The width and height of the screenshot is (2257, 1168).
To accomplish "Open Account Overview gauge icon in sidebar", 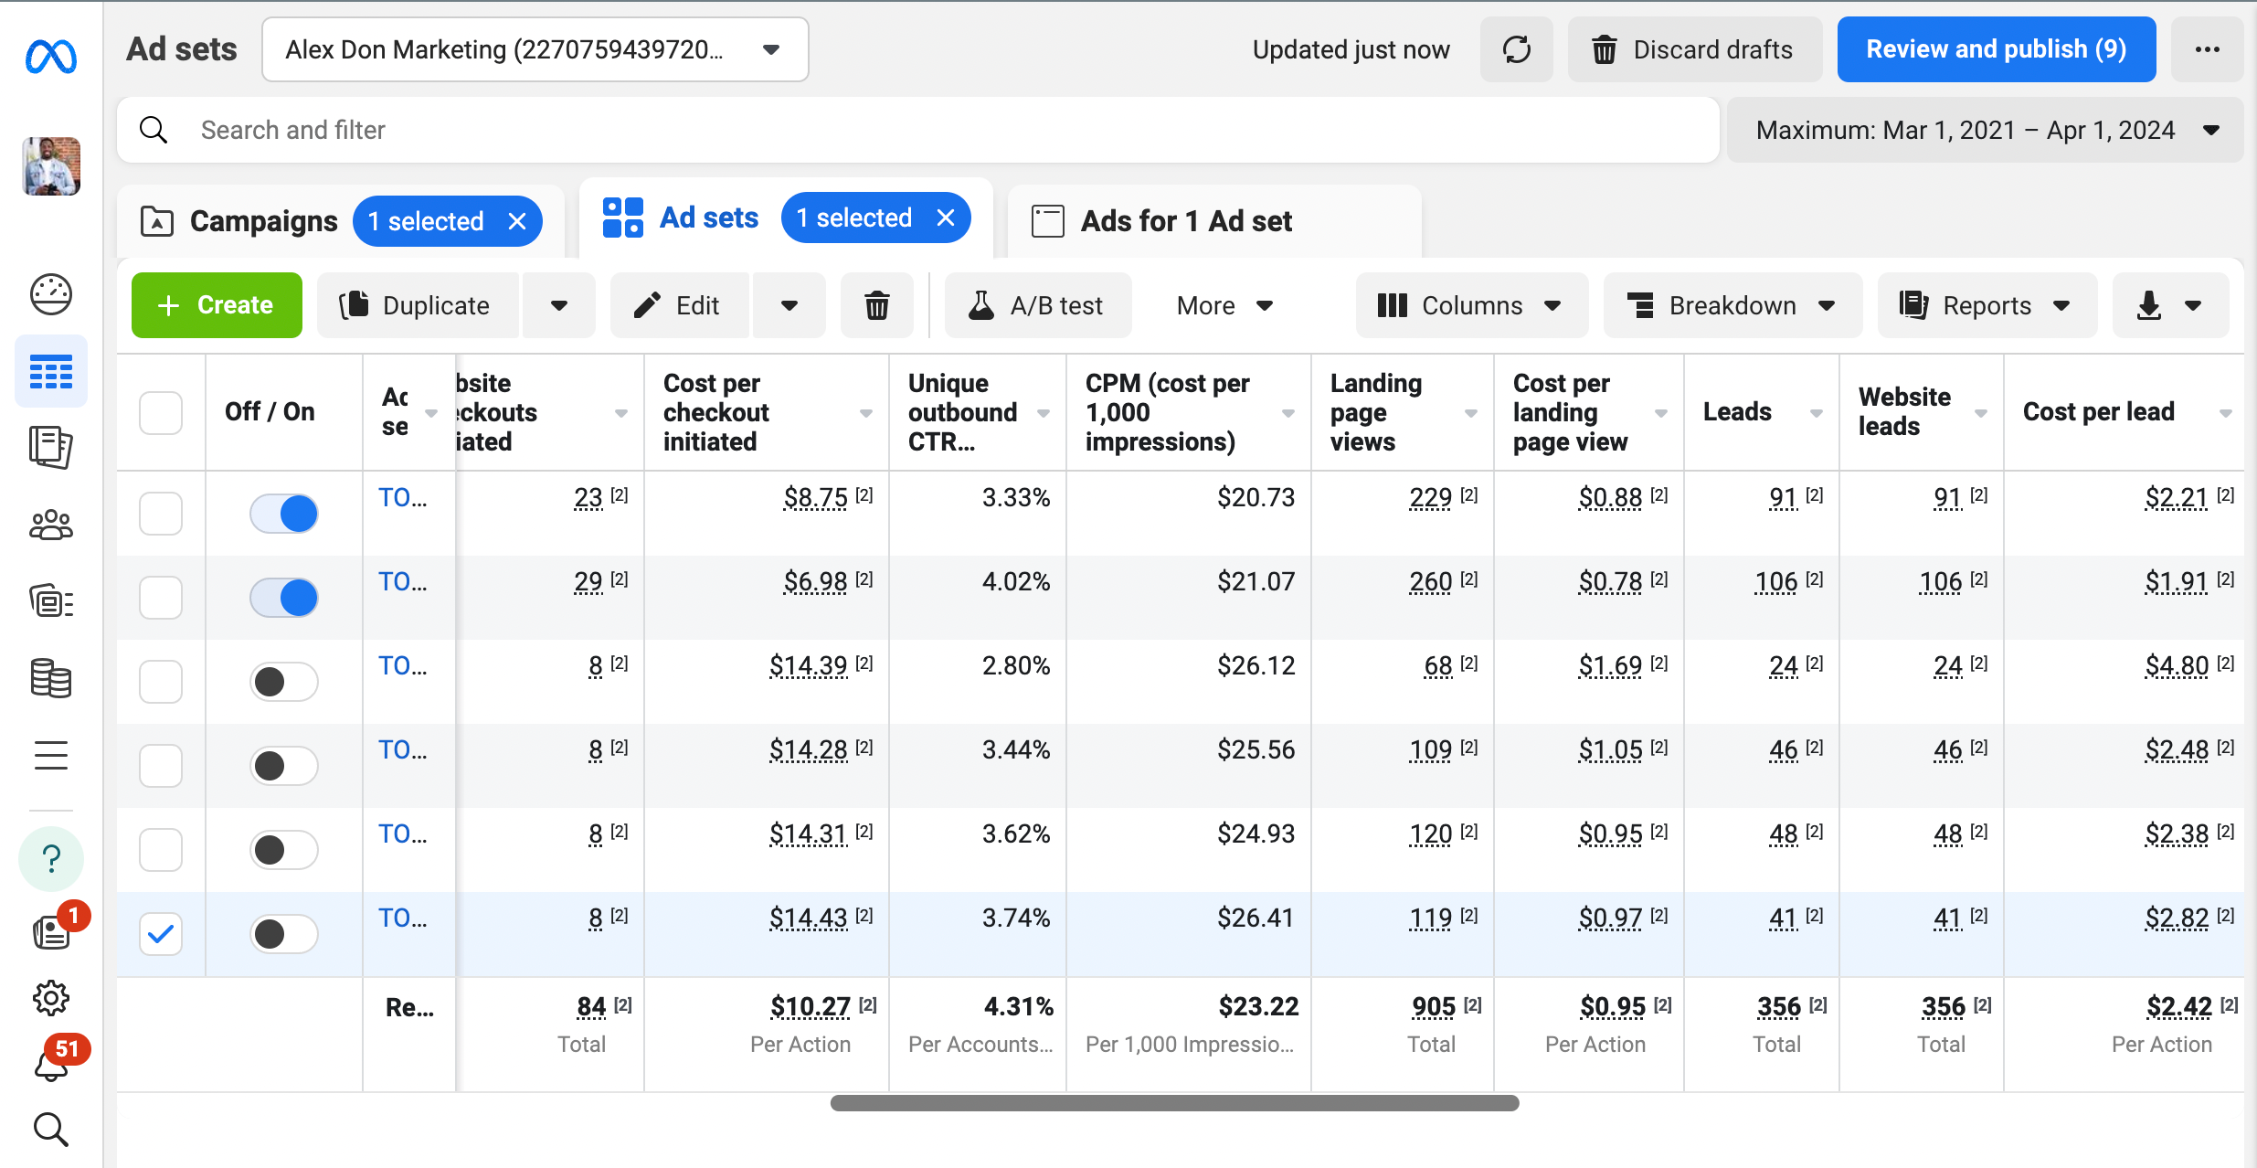I will 51,294.
